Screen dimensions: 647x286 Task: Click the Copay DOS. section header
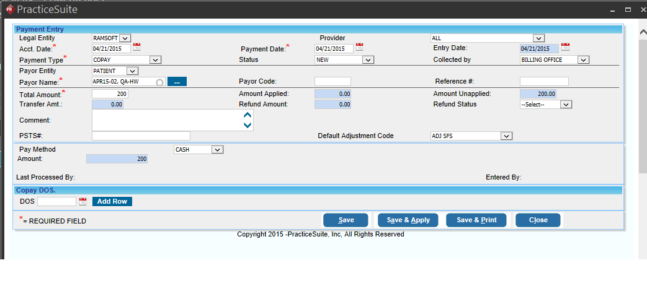319,190
